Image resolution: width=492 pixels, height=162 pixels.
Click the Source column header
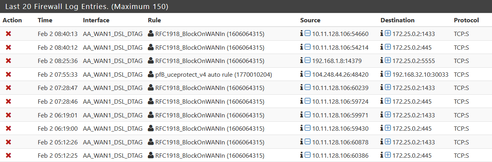[x=310, y=20]
